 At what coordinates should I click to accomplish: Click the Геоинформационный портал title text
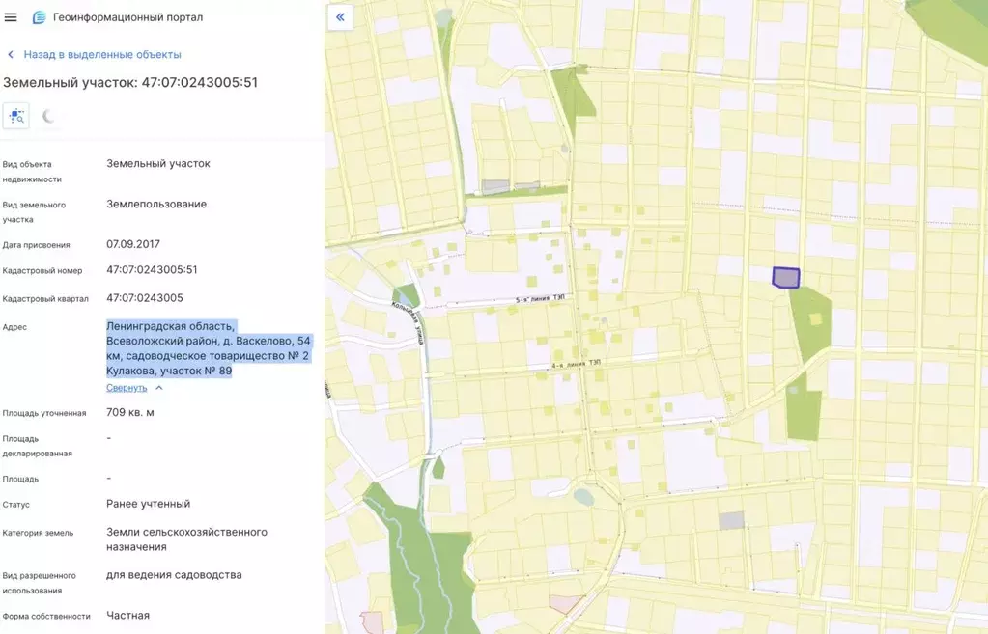coord(127,17)
